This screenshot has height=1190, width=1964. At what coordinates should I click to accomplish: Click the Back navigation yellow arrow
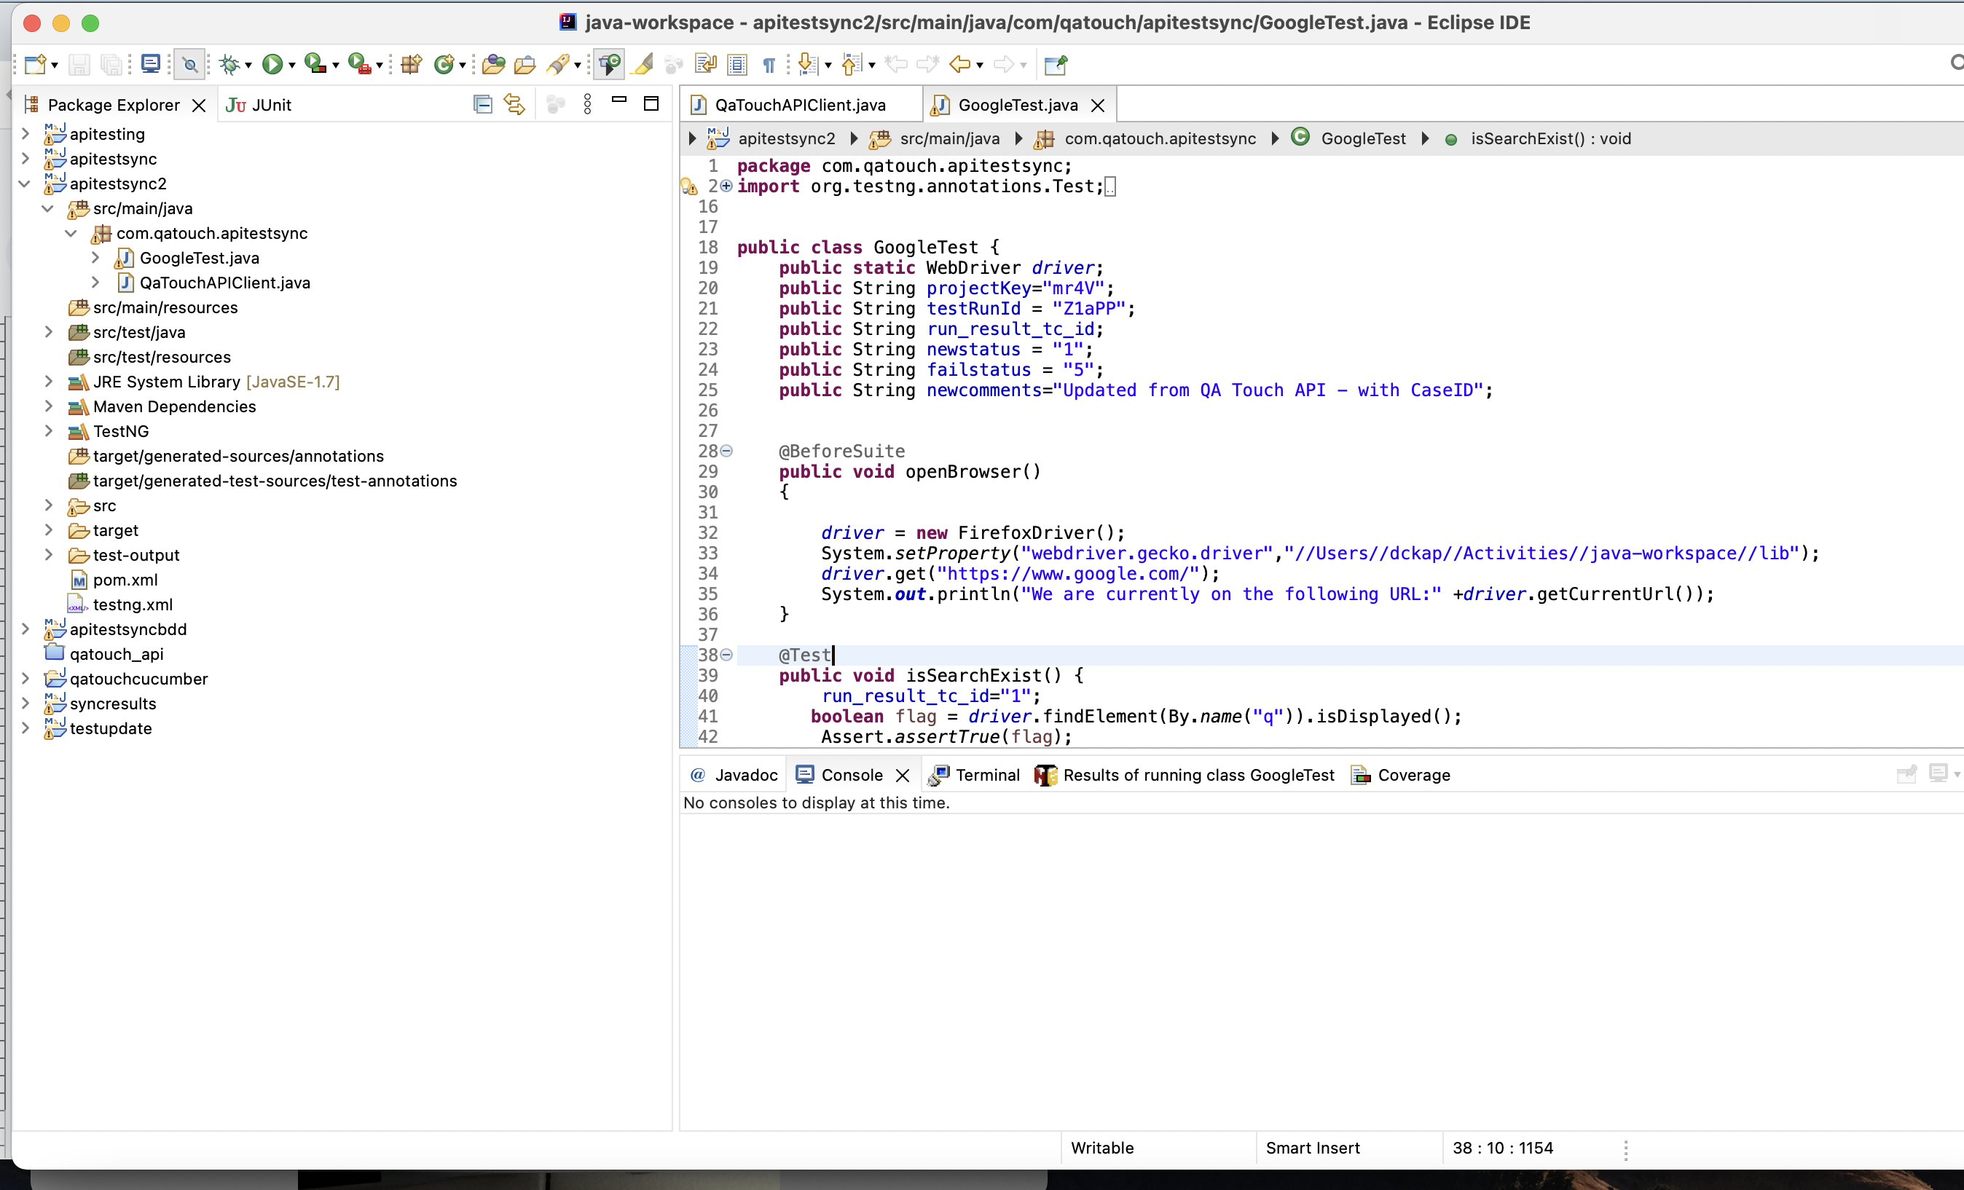click(x=959, y=65)
